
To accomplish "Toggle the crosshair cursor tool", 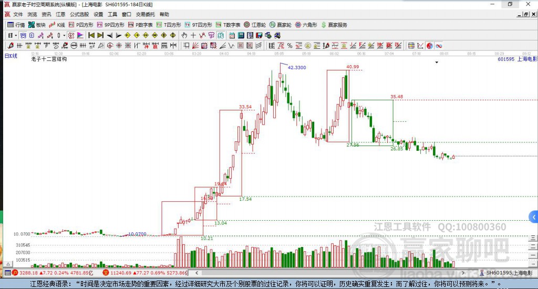I will [193, 35].
